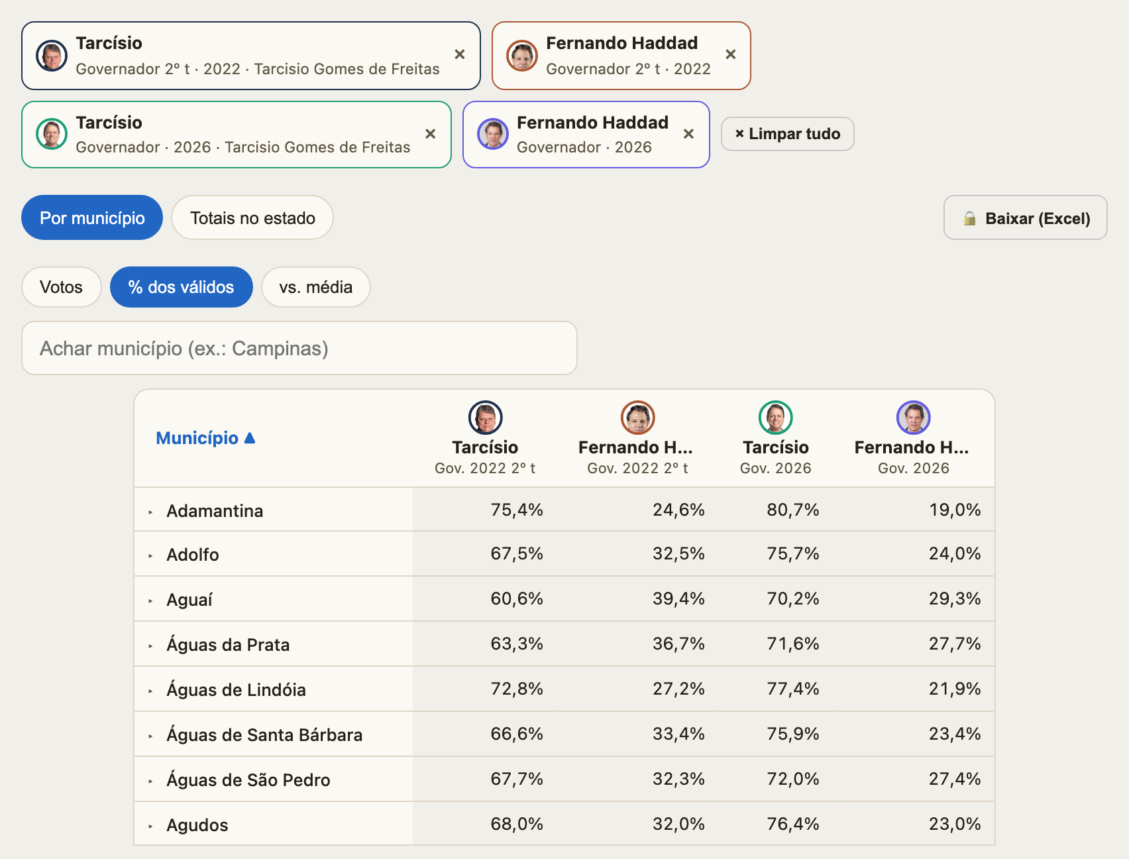Focus the Achar município search field
1129x859 pixels.
pyautogui.click(x=299, y=348)
